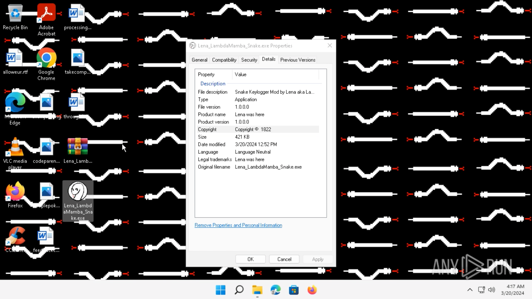The height and width of the screenshot is (299, 532).
Task: Open the Google Chrome desktop shortcut
Action: (46, 58)
